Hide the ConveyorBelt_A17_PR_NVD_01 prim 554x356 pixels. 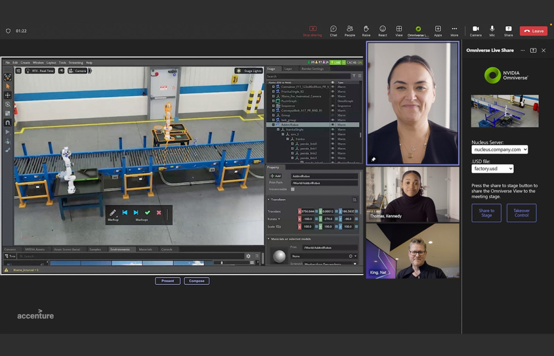pyautogui.click(x=333, y=111)
